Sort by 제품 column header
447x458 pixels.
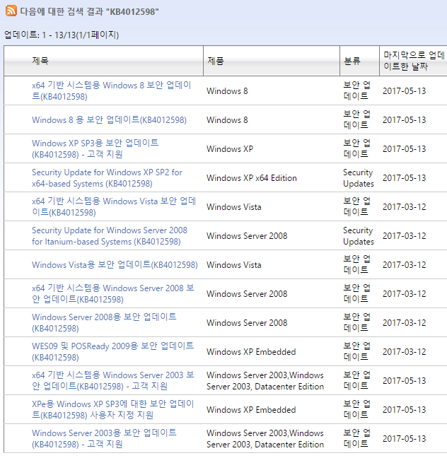[x=216, y=61]
